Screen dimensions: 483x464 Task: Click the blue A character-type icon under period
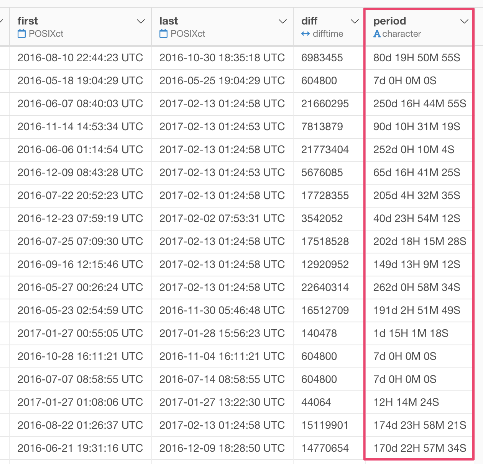point(377,34)
